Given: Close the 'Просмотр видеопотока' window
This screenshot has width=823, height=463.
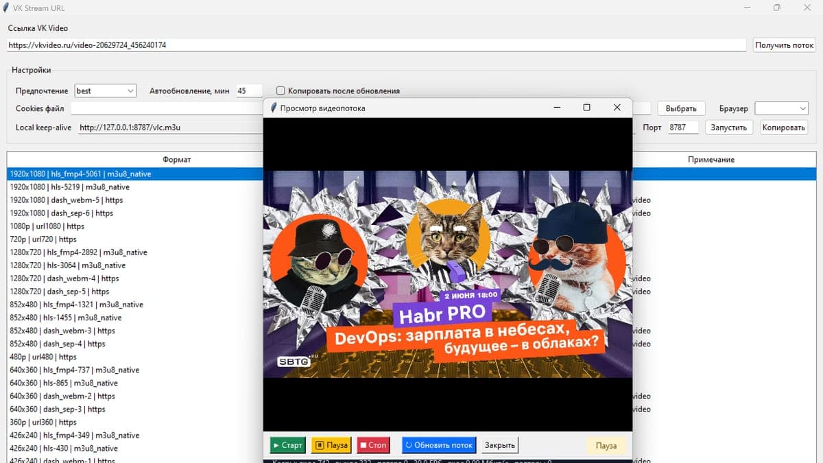Looking at the screenshot, I should tap(617, 108).
